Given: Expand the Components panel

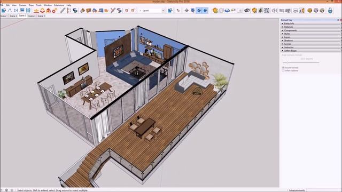Looking at the screenshot, I should pos(310,30).
